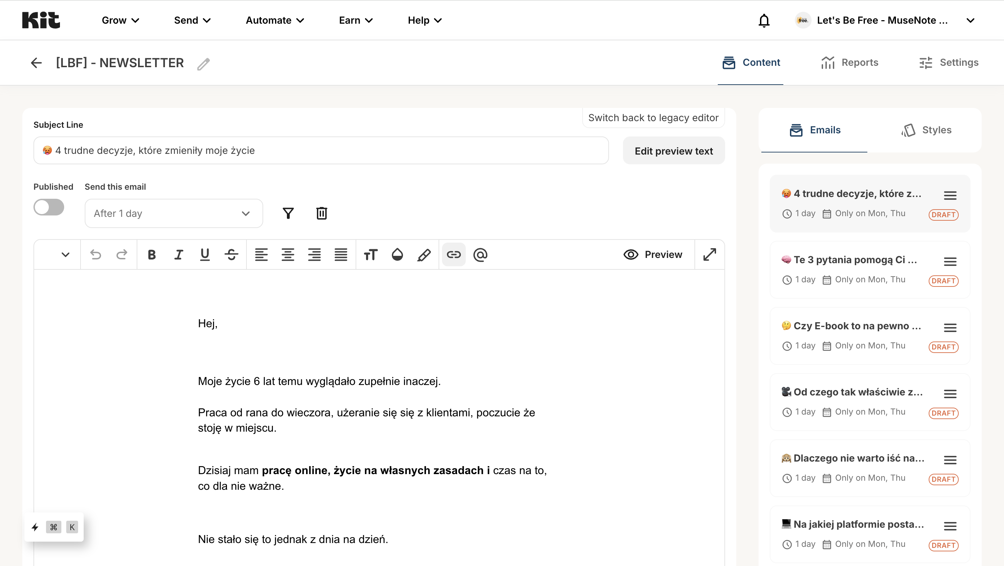
Task: Click Edit preview text button
Action: click(x=674, y=151)
